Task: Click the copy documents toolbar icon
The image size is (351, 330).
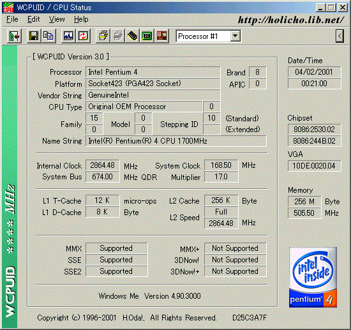Action: click(x=48, y=36)
